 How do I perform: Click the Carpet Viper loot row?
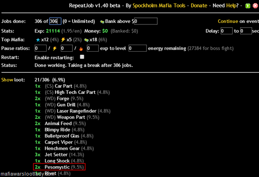click(61, 142)
